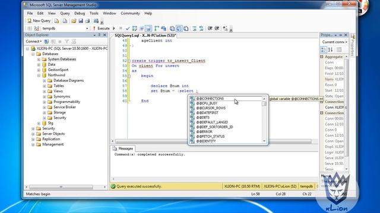Click the Activity Monitor toolbar icon
380x213 pixels.
pos(96,21)
